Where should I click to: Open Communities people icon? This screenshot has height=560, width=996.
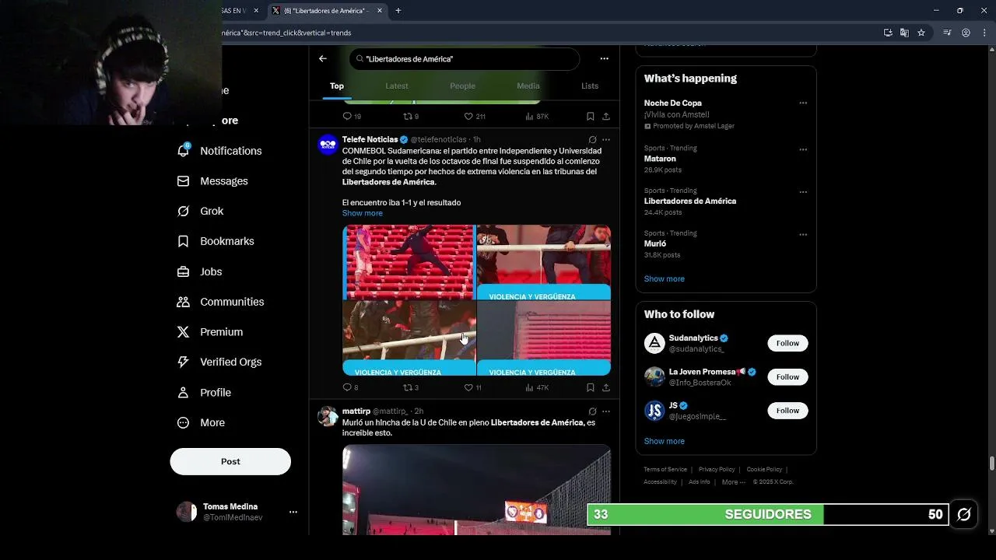click(x=184, y=302)
